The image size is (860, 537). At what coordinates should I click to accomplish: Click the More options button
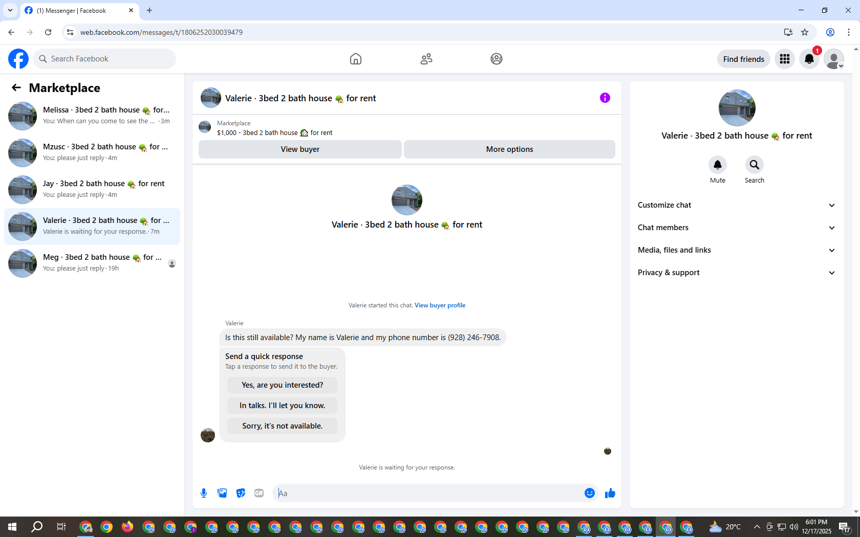click(509, 149)
